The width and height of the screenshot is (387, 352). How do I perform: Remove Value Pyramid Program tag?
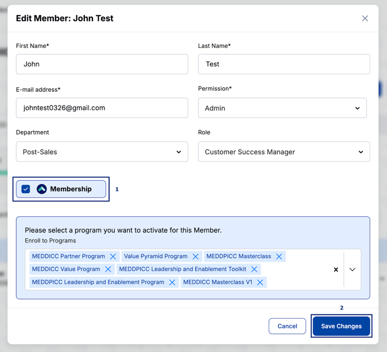click(x=196, y=257)
